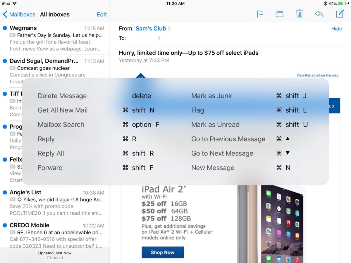The height and width of the screenshot is (263, 351).
Task: Hide the email header details
Action: [336, 29]
